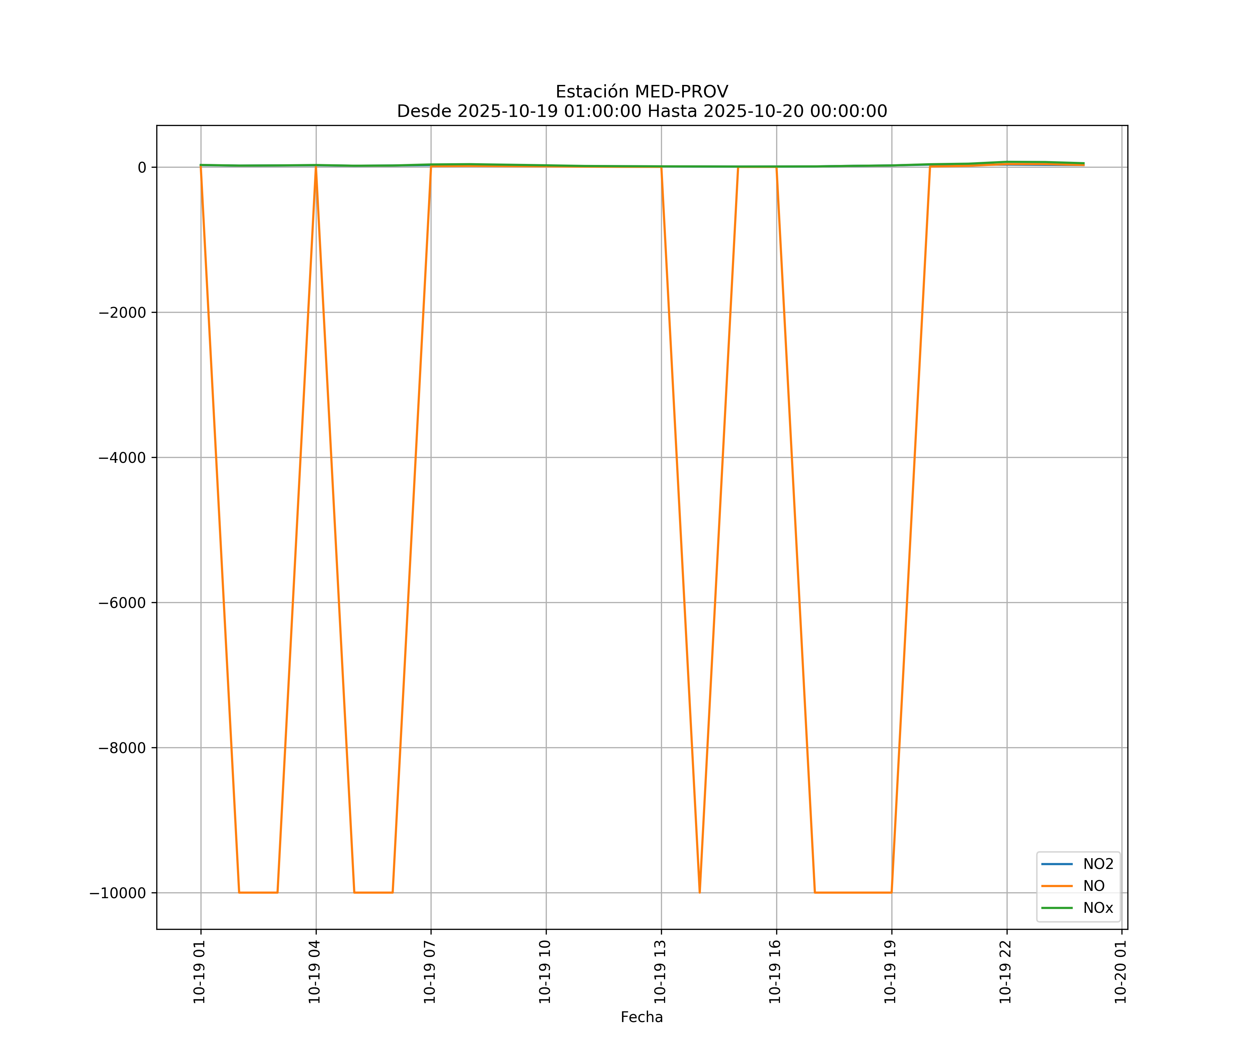Screen dimensions: 1253x1044
Task: Click the −8000 y-axis tick label
Action: click(122, 748)
